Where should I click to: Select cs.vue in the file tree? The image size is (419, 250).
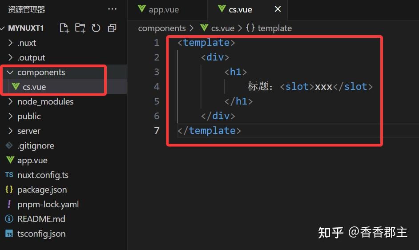point(63,87)
